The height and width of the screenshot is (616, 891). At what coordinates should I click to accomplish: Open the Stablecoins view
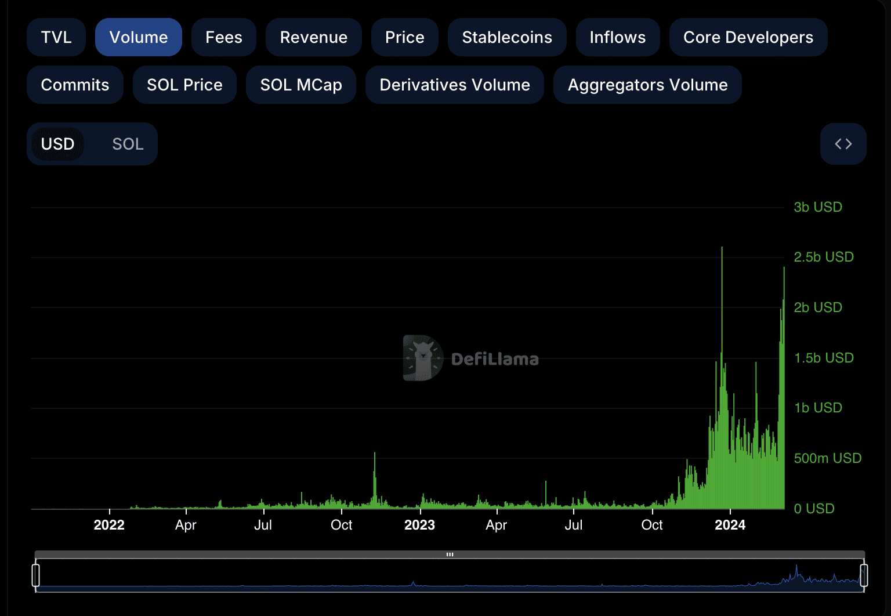coord(506,37)
